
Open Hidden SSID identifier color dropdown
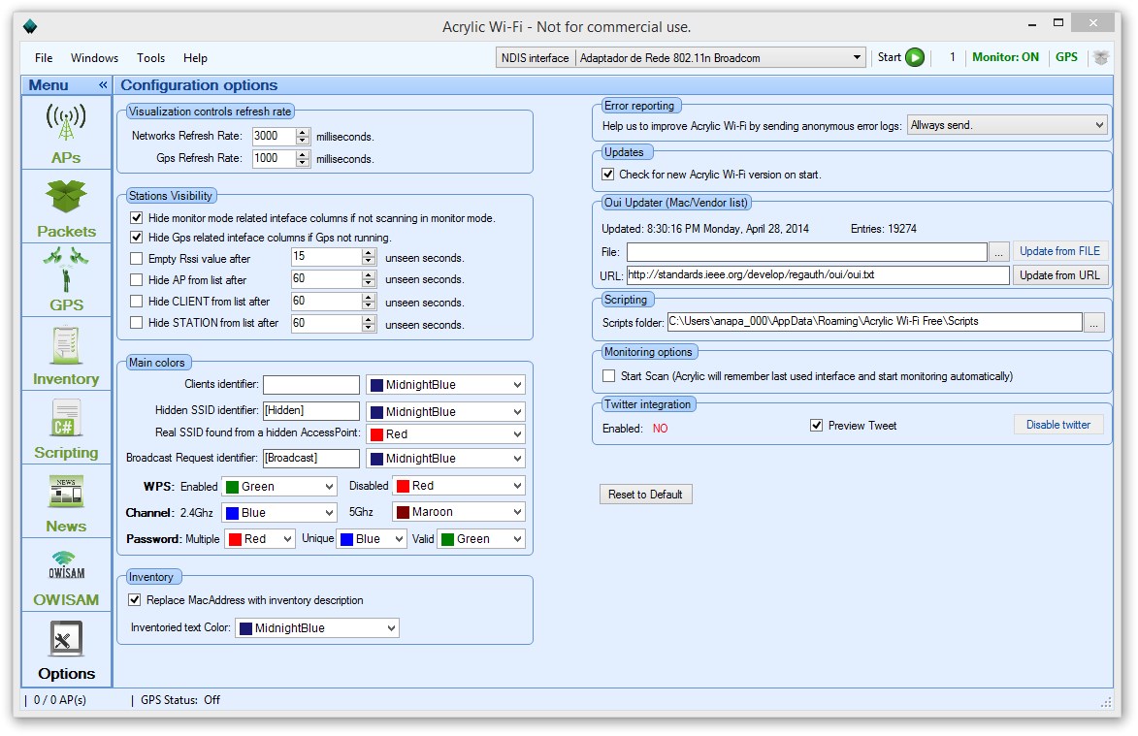(445, 411)
